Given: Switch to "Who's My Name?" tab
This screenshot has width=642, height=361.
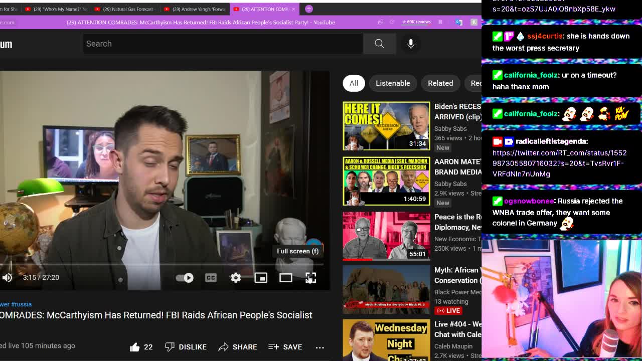Looking at the screenshot, I should [x=56, y=9].
